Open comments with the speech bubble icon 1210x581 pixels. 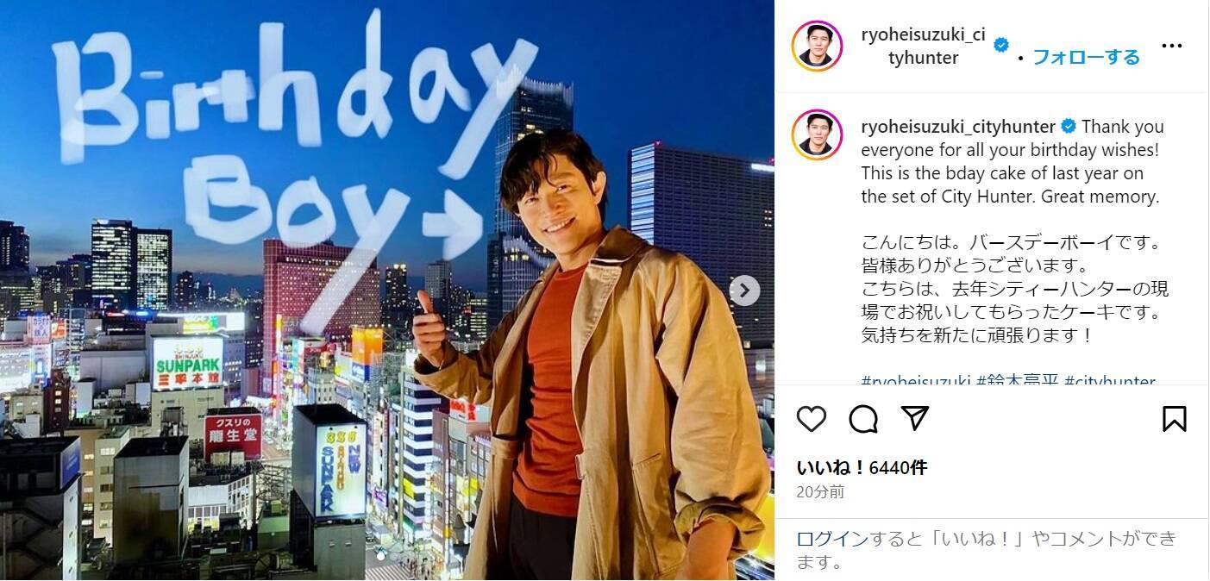pyautogui.click(x=862, y=419)
